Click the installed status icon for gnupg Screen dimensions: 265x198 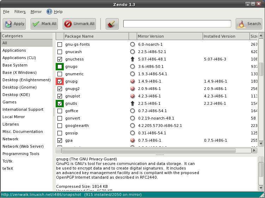tap(132, 81)
